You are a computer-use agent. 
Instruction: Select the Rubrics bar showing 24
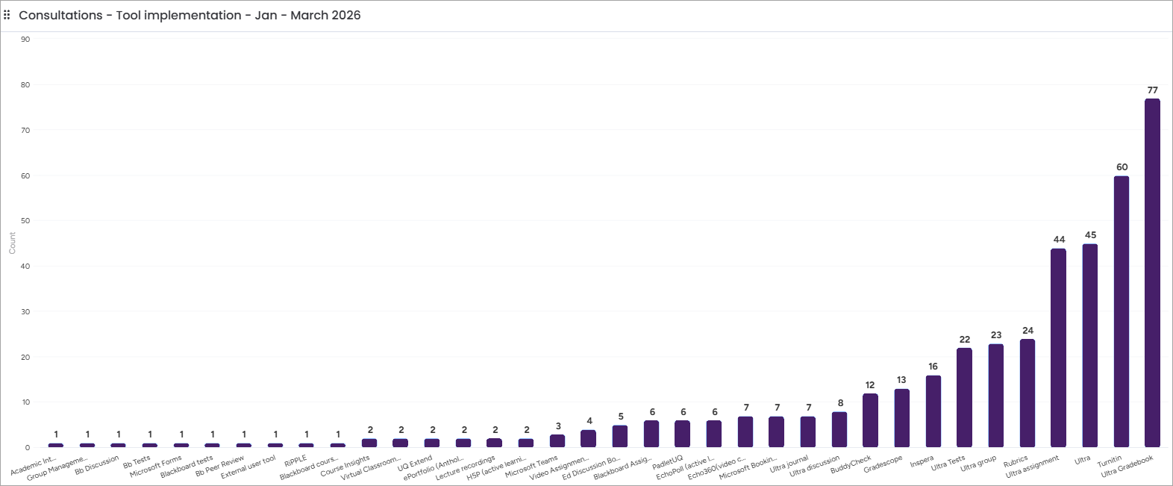(x=1027, y=393)
